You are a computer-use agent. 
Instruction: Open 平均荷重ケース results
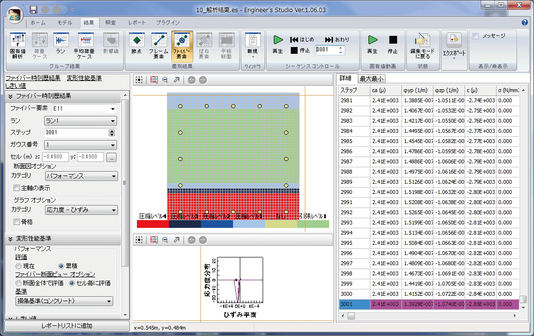click(x=84, y=46)
